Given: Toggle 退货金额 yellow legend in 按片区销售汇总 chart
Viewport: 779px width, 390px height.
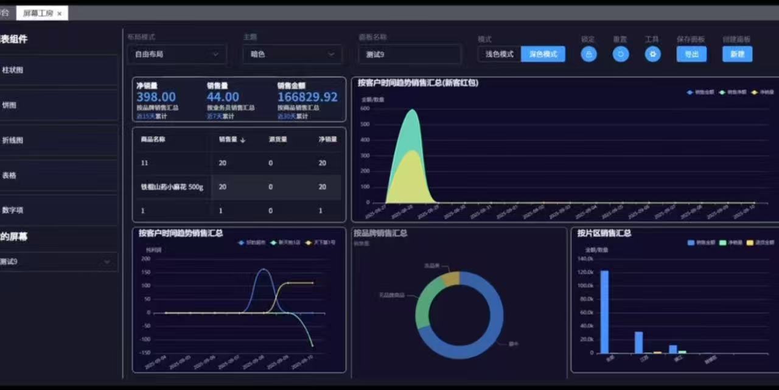Looking at the screenshot, I should point(760,243).
